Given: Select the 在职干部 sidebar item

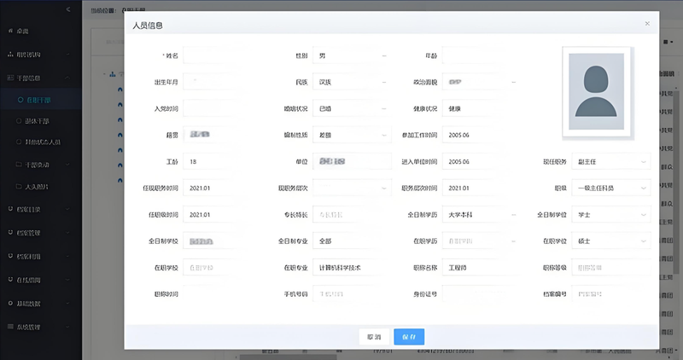Looking at the screenshot, I should [x=38, y=99].
